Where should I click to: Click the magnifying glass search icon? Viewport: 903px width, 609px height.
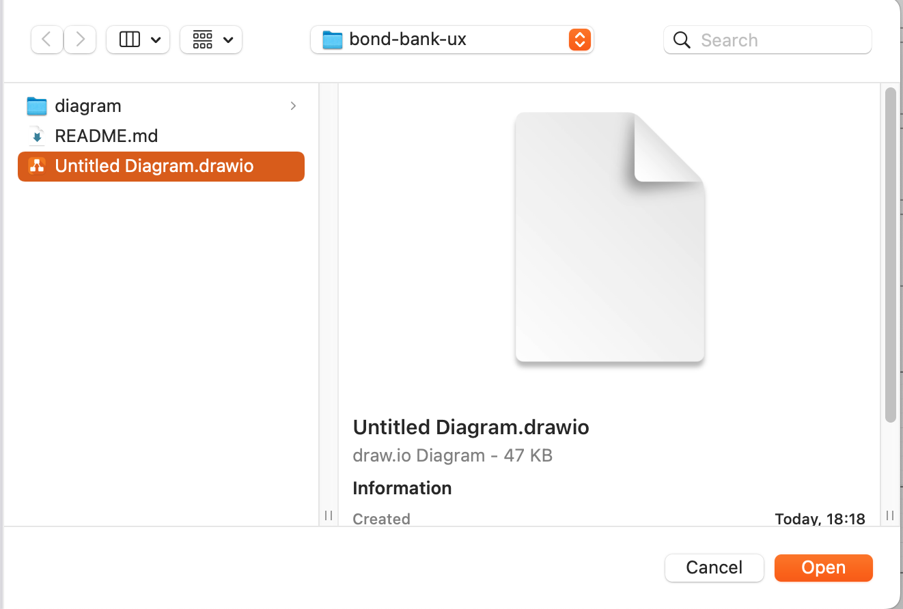(x=681, y=40)
